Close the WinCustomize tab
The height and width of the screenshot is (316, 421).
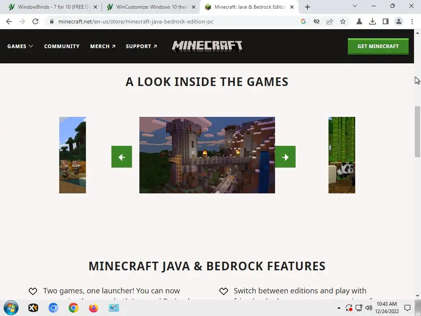[194, 7]
